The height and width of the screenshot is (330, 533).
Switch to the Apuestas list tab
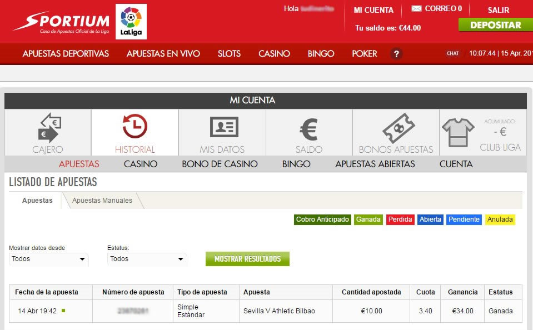point(37,201)
